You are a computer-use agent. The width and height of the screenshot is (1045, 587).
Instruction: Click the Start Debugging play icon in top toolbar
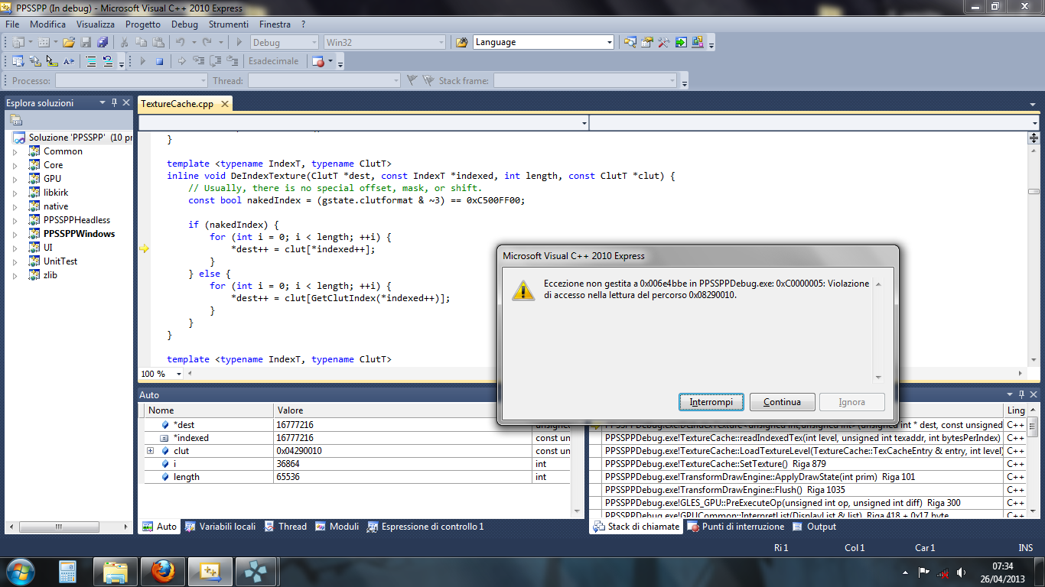click(x=239, y=42)
